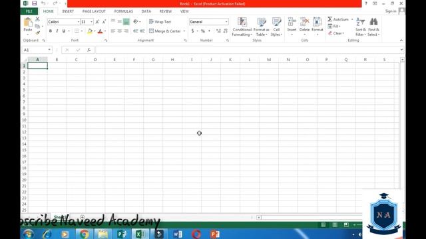Increase indent

pos(142,31)
